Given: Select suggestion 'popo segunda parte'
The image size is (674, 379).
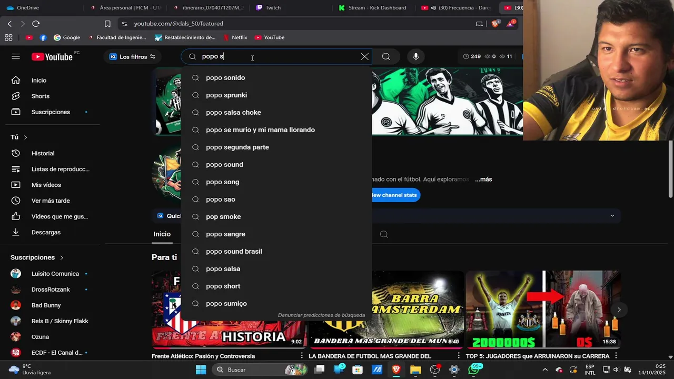Looking at the screenshot, I should click(276, 147).
